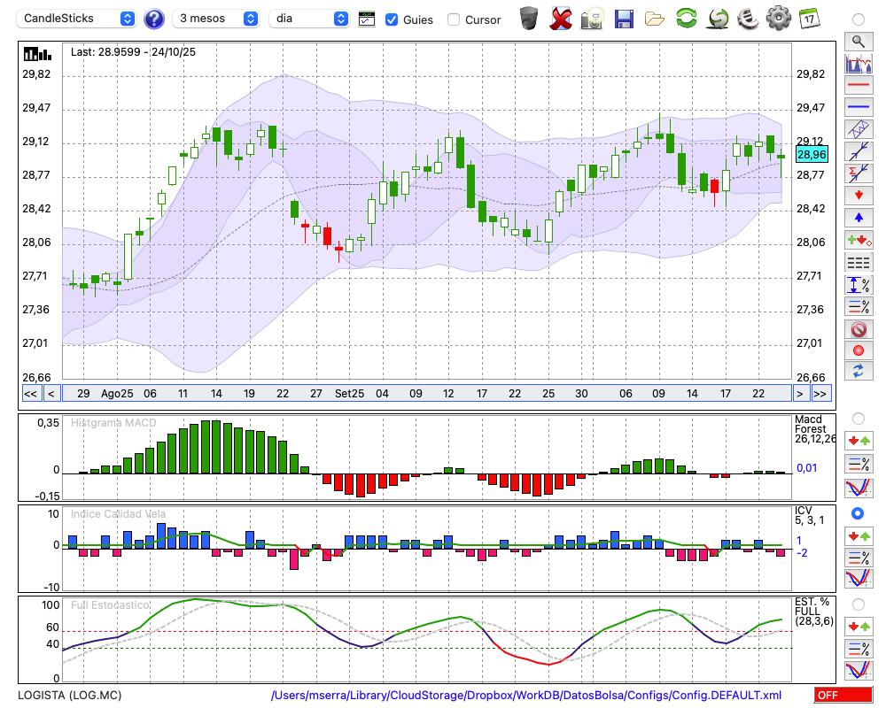The image size is (886, 708).
Task: Click the magnifying glass zoom tool
Action: [858, 41]
